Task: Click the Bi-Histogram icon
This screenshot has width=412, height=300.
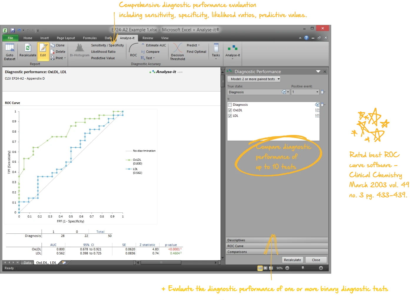Action: (79, 50)
